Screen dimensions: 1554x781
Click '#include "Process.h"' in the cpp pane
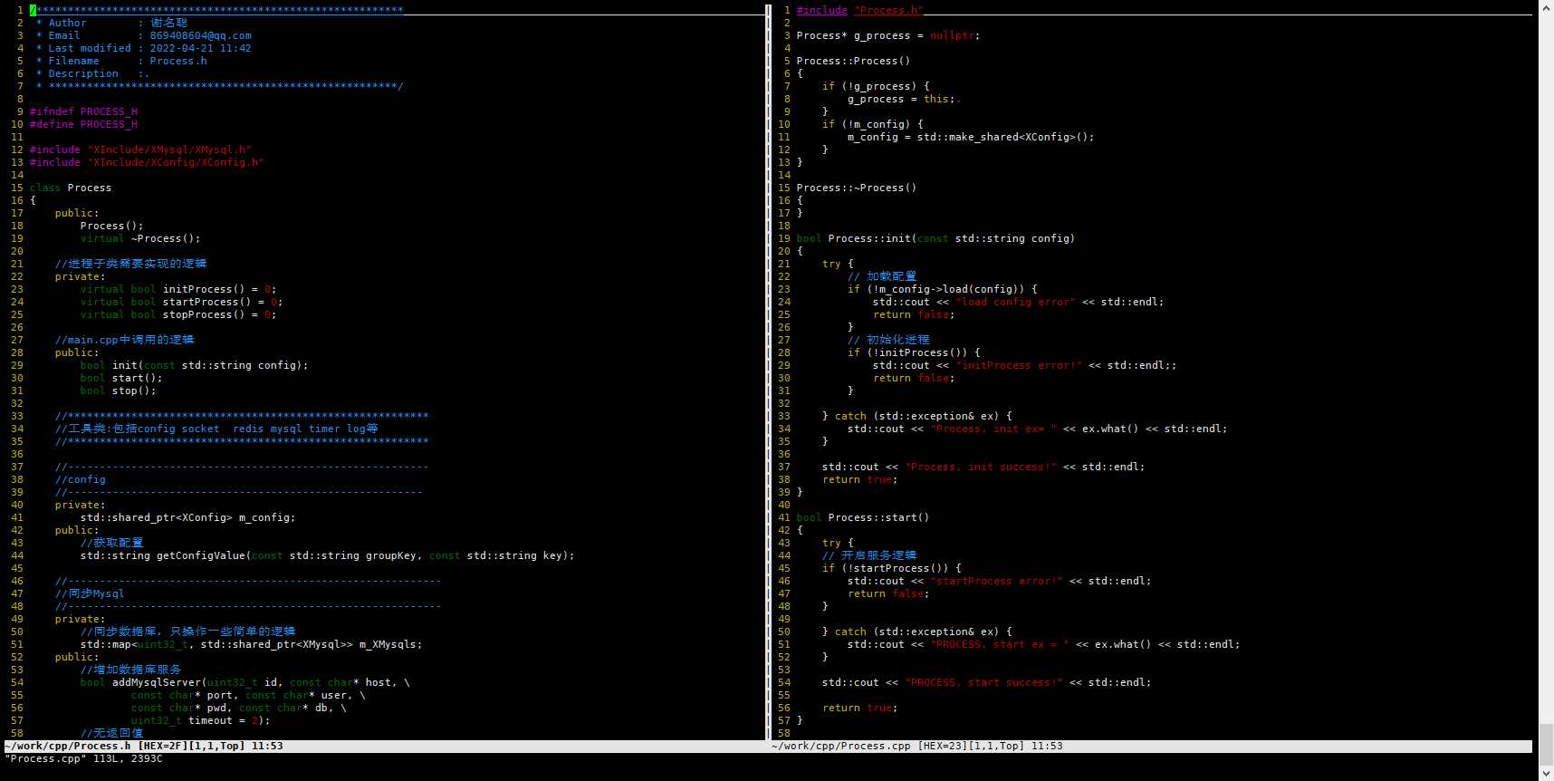coord(860,11)
